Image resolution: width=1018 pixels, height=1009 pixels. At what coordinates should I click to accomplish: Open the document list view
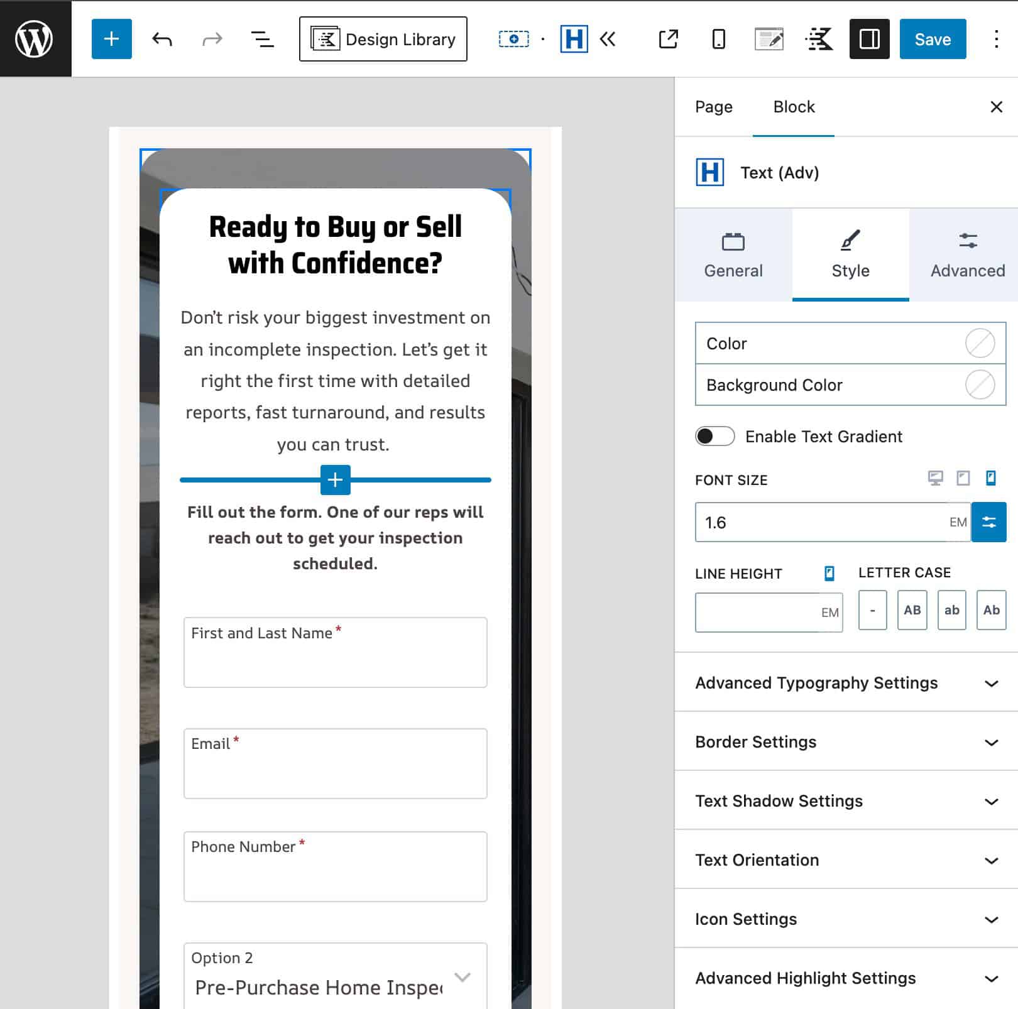point(262,39)
